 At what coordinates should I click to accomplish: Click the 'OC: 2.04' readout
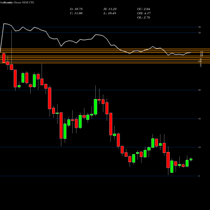pos(144,9)
